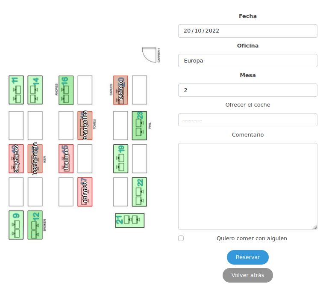Choose desk number 9 on the map
The height and width of the screenshot is (286, 329).
(x=16, y=225)
